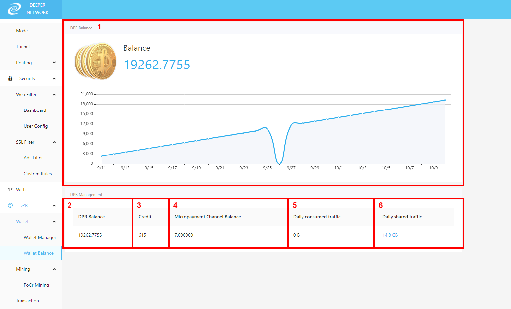This screenshot has height=309, width=511.
Task: Collapse the Wallet submenu chevron
Action: (54, 221)
